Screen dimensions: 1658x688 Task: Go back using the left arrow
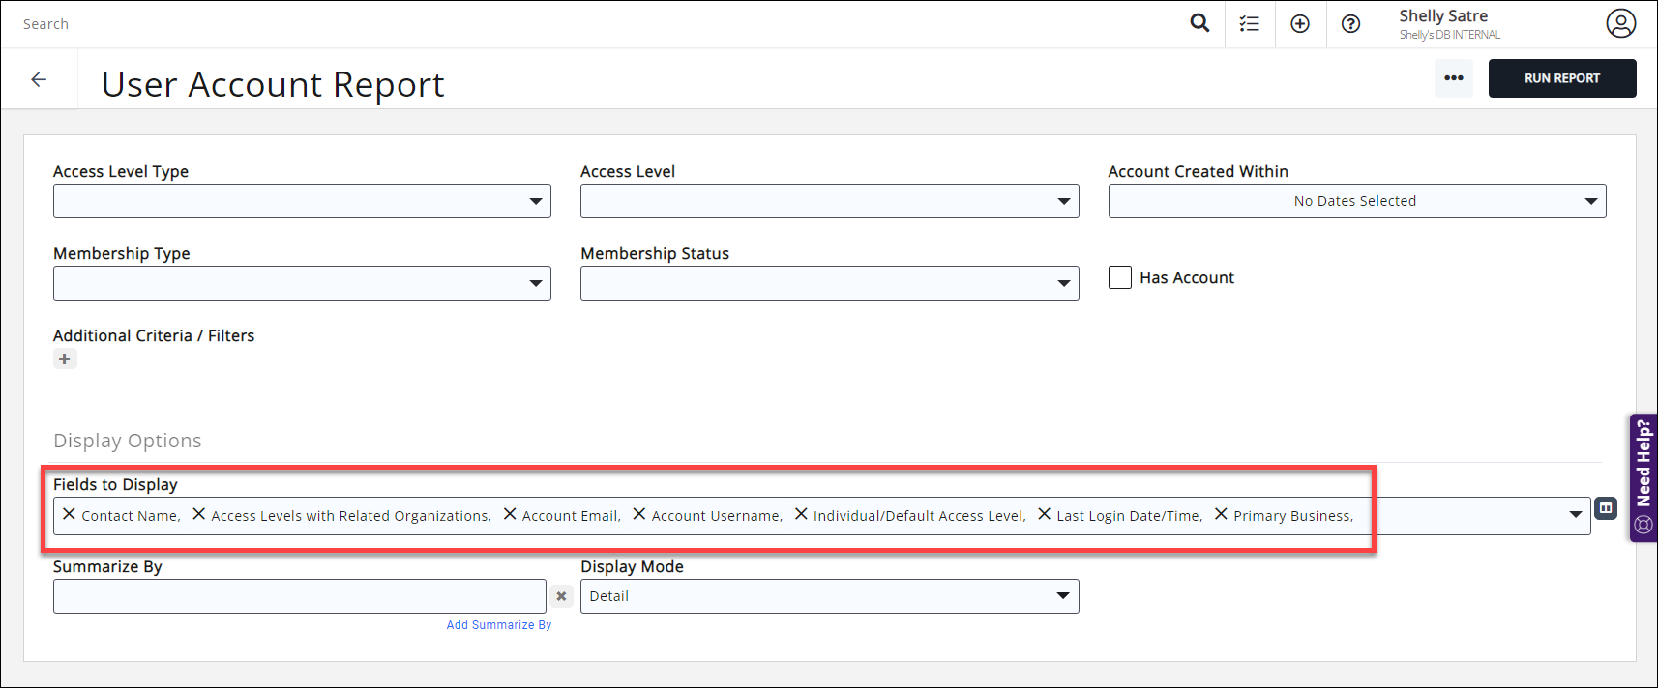(39, 79)
